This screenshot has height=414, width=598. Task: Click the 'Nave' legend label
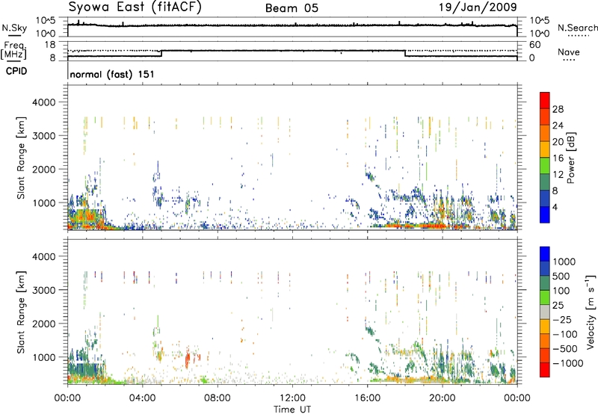[569, 52]
